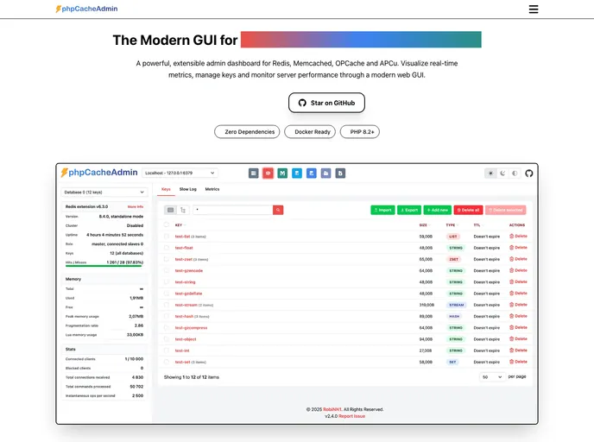
Task: Open the 50 per page dropdown
Action: coord(492,377)
